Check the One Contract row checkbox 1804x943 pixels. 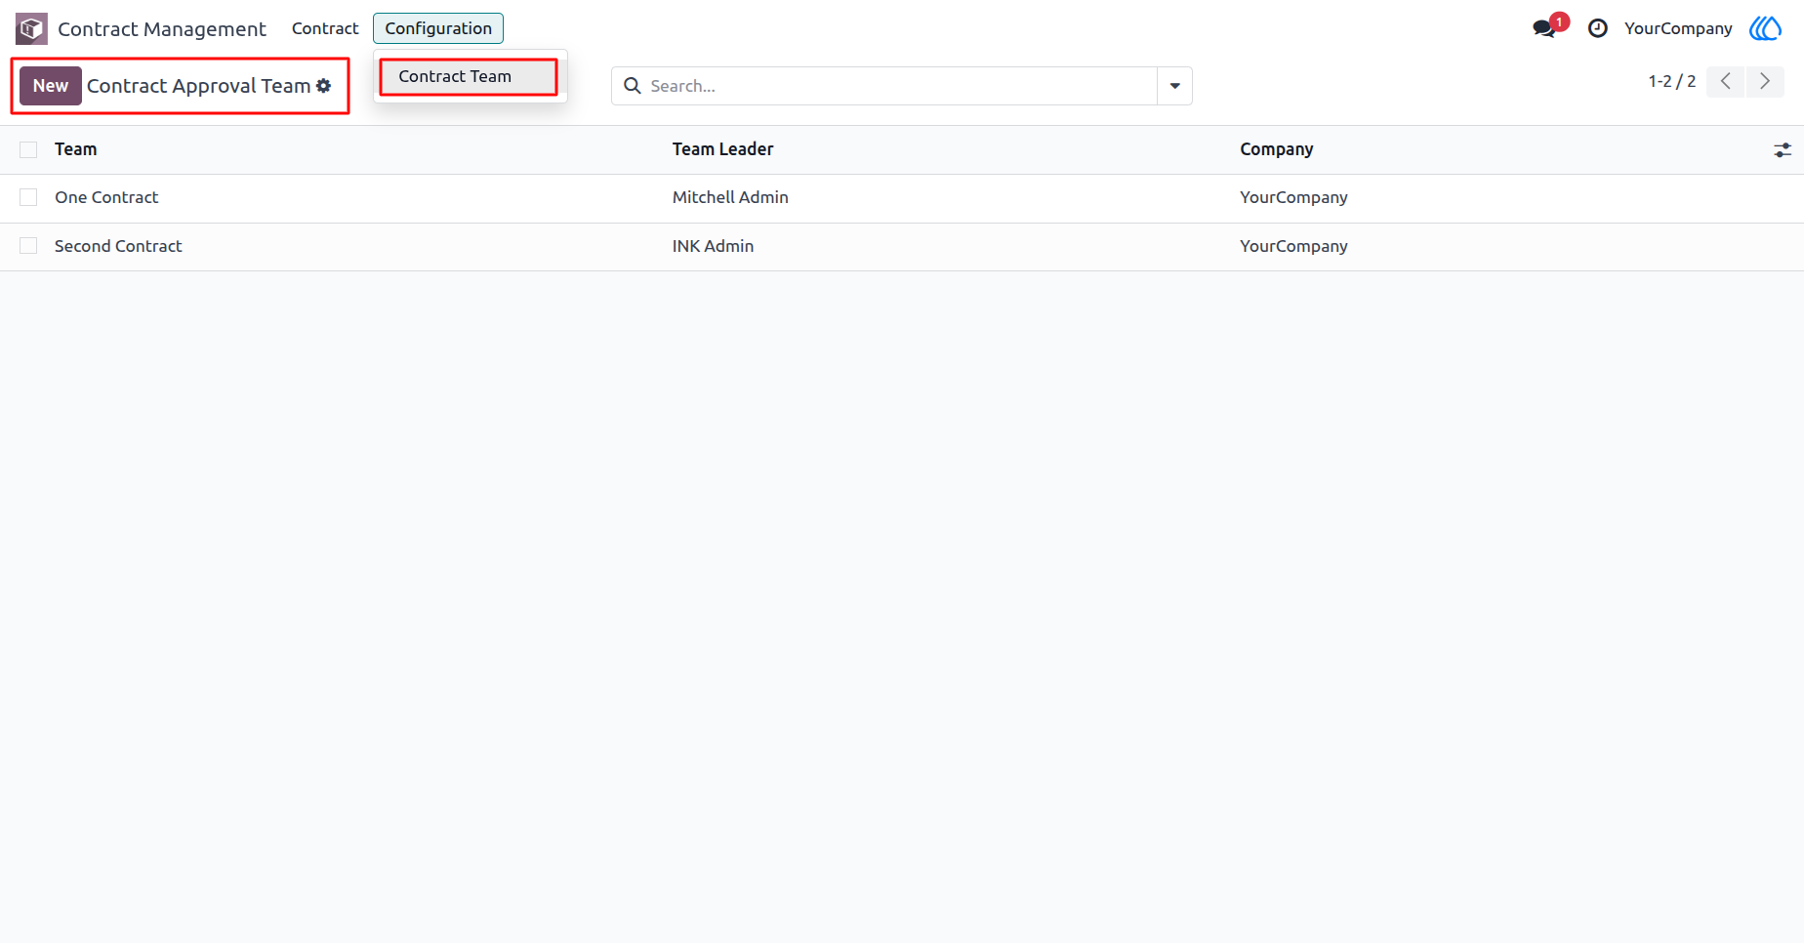(x=28, y=197)
